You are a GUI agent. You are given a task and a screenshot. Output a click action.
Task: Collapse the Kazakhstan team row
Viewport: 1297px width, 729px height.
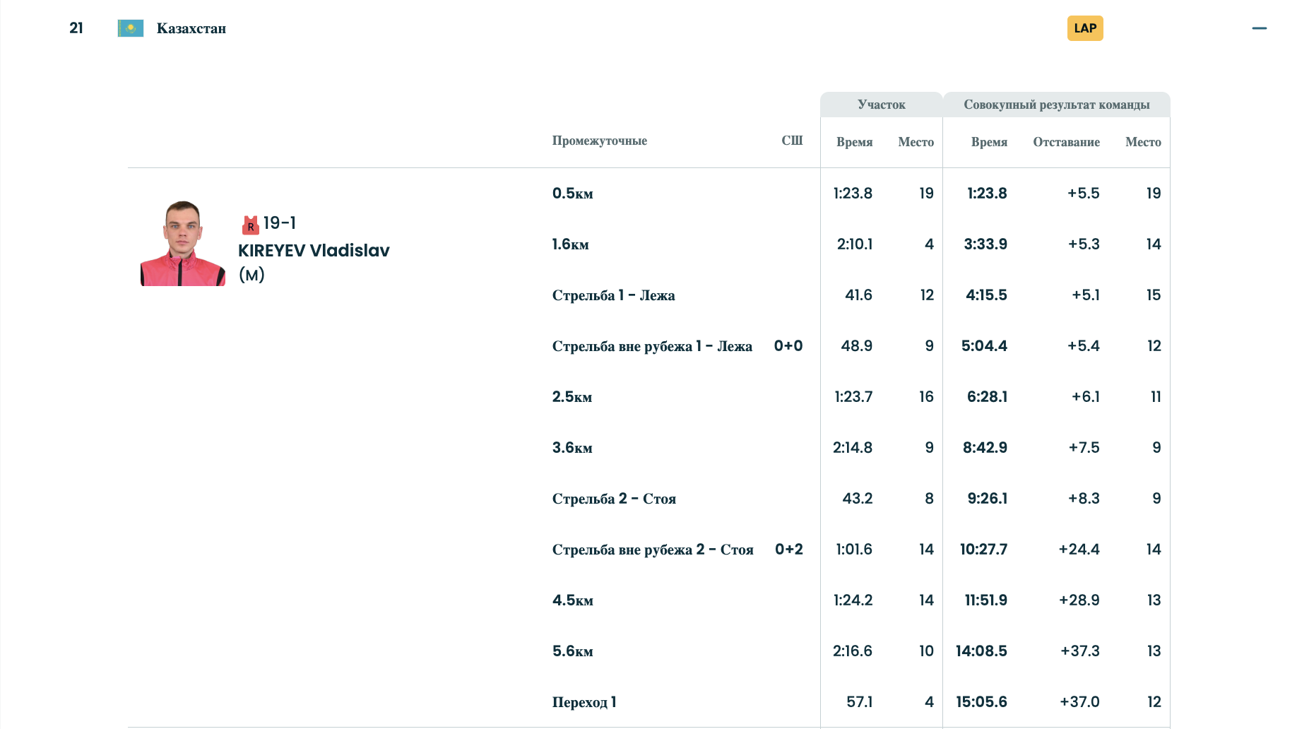[x=1259, y=28]
